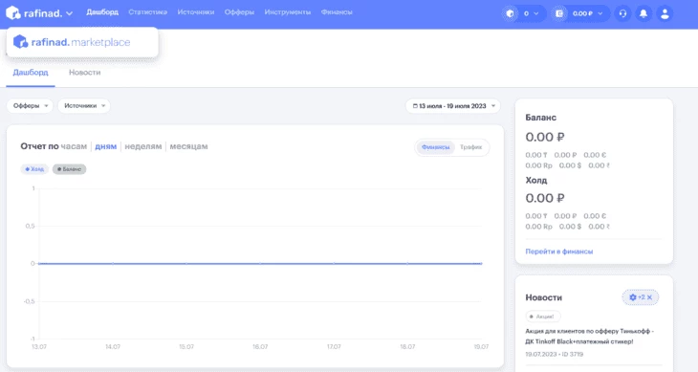Click the Баланс heading in side panel

(541, 118)
